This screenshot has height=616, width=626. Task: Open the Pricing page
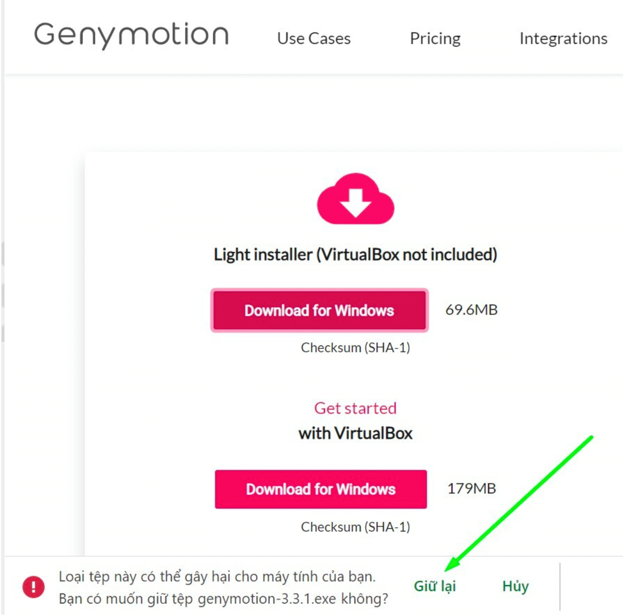click(435, 38)
